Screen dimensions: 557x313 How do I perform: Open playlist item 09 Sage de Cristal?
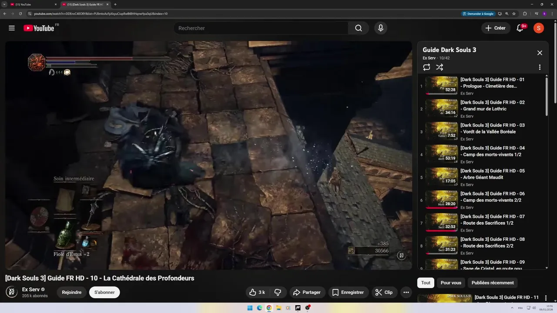point(481,264)
